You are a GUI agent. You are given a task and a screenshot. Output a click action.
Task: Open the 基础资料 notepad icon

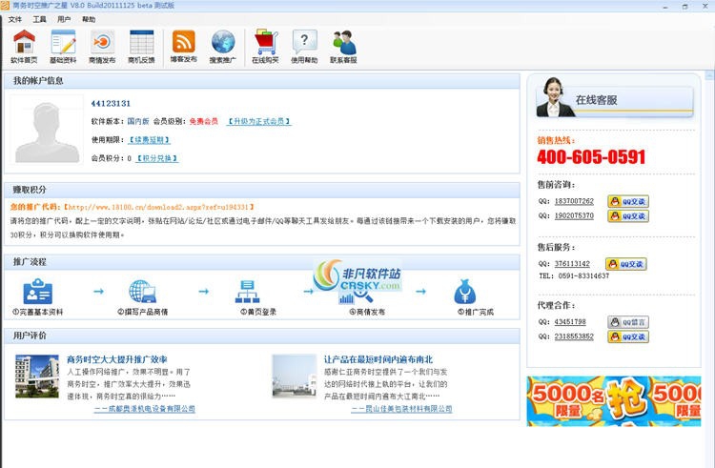(x=63, y=47)
